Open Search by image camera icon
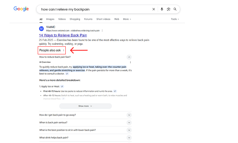Screen dimensions: 238x143 169,9
